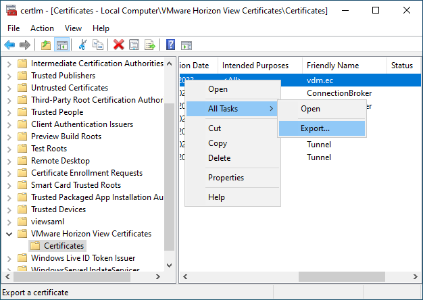Choose Export... from the All Tasks submenu
The width and height of the screenshot is (423, 300).
tap(315, 128)
